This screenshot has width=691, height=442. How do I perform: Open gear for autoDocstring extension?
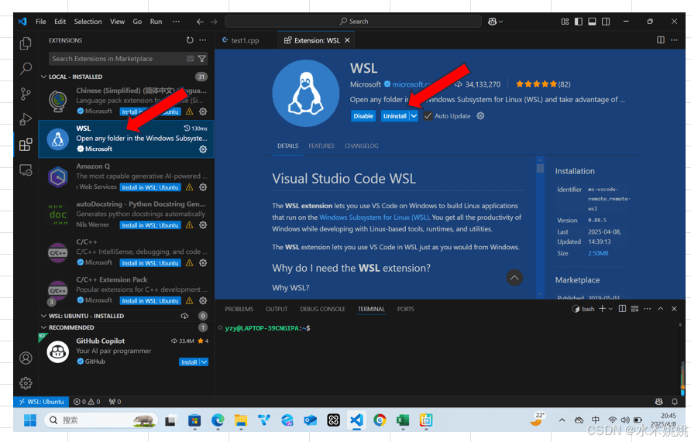[203, 225]
